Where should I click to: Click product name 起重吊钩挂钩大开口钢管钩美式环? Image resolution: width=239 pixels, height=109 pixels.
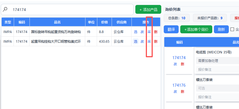[x=56, y=41]
